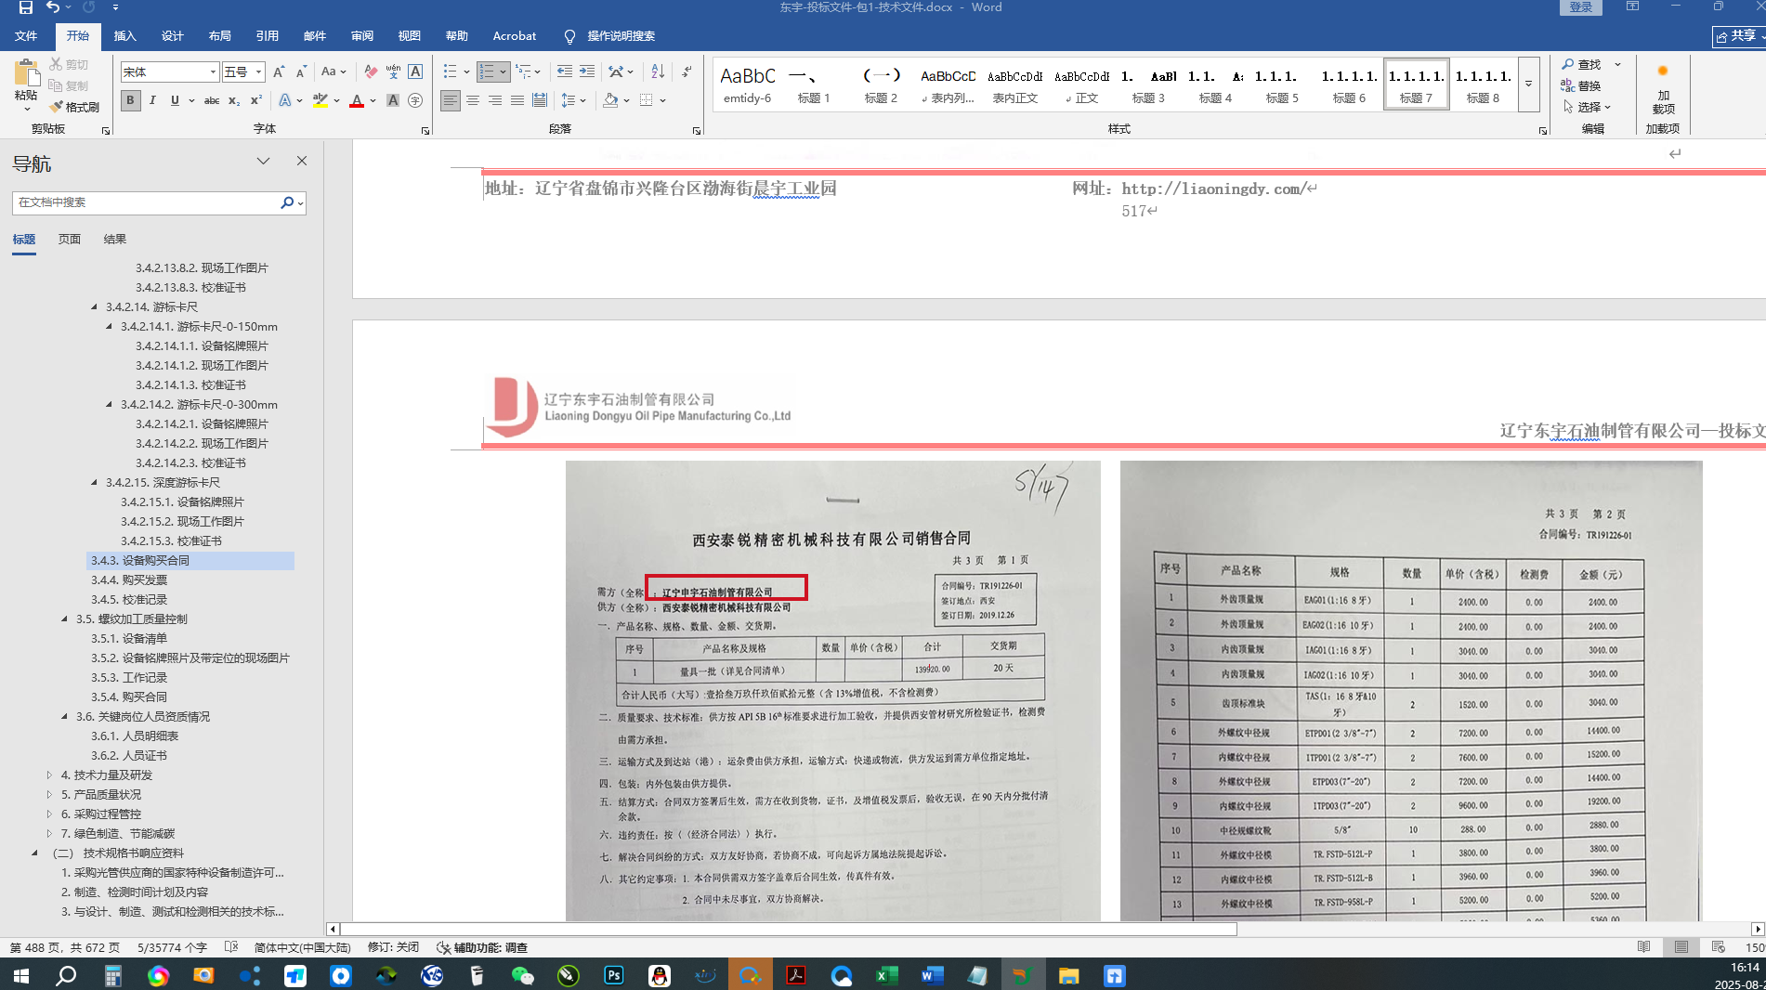Center-align the paragraph

point(473,100)
